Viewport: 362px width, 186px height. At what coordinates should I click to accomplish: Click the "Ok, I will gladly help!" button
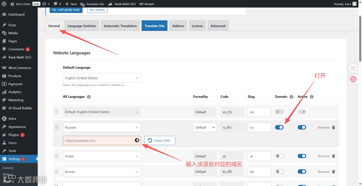point(66,10)
